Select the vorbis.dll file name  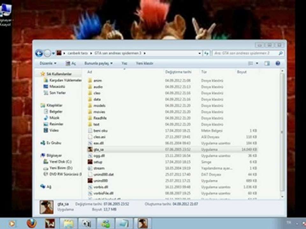pos(101,187)
